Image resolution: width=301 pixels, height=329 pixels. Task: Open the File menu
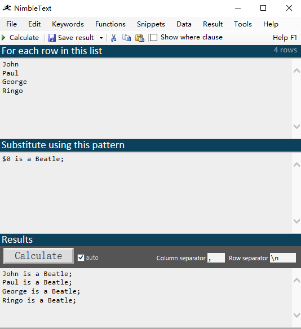(x=11, y=24)
